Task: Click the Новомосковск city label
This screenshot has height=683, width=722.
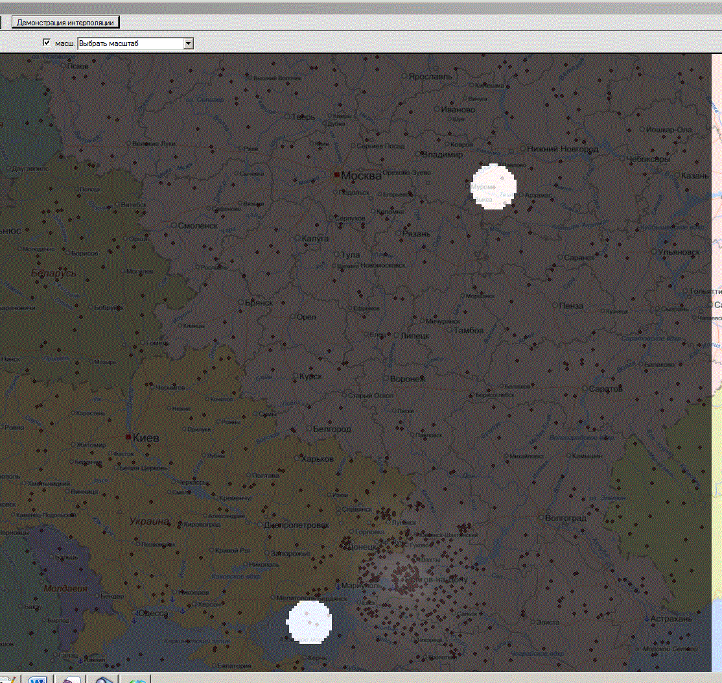Action: 382,265
